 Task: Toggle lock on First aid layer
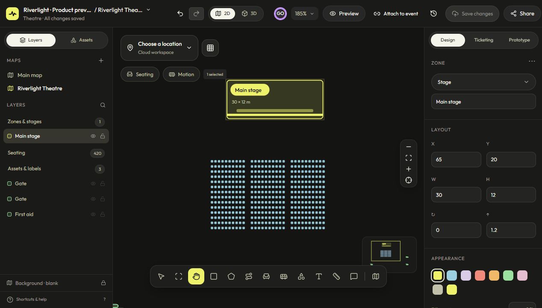(x=103, y=214)
